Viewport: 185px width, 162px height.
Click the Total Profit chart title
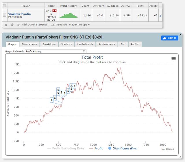point(92,57)
